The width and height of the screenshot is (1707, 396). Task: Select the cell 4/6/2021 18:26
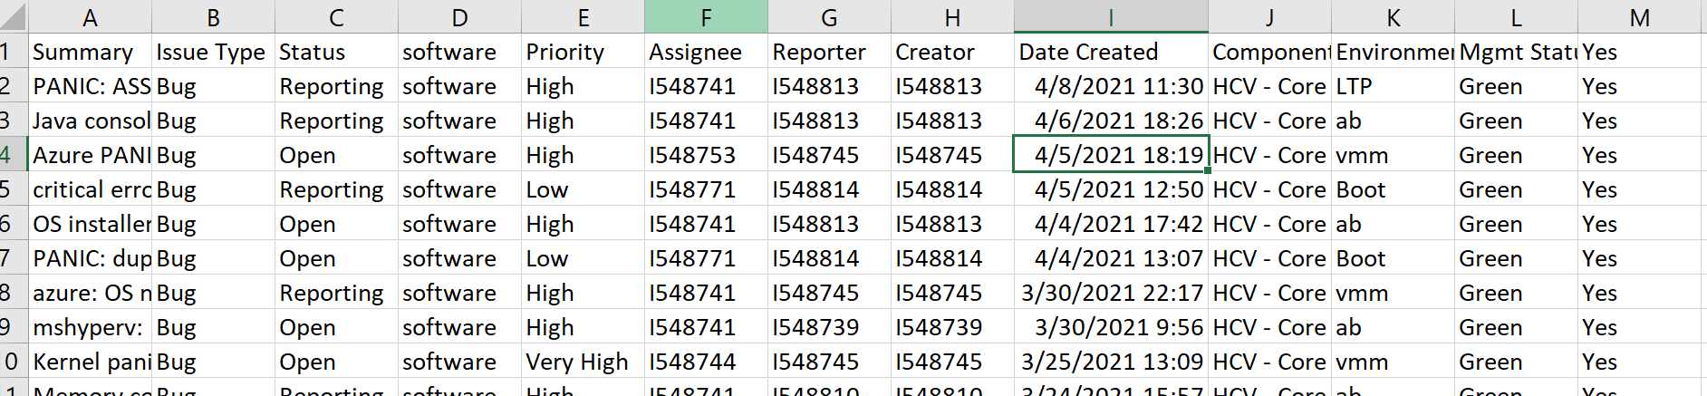pos(1111,121)
